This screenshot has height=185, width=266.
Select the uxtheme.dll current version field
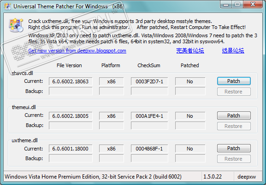[x=71, y=149]
